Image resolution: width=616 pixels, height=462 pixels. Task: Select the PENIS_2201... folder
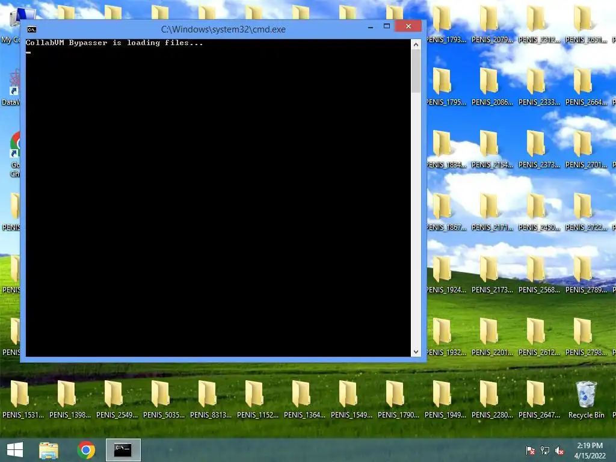492,337
